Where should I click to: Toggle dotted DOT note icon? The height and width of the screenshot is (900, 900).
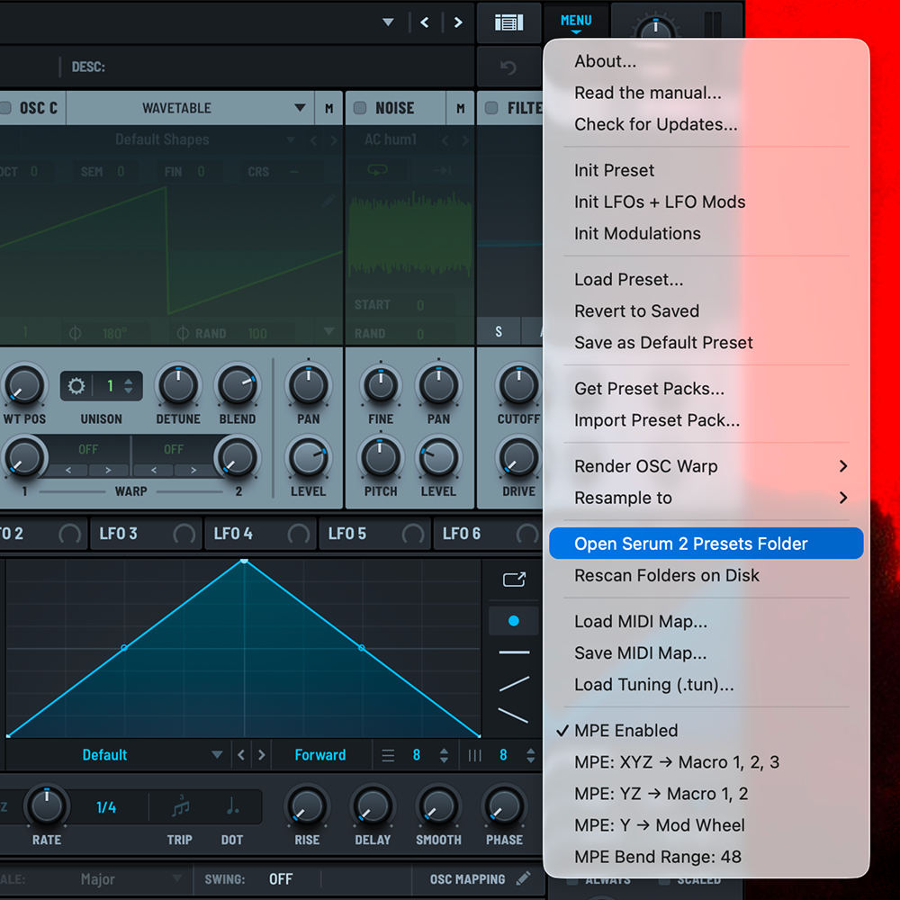pyautogui.click(x=232, y=806)
